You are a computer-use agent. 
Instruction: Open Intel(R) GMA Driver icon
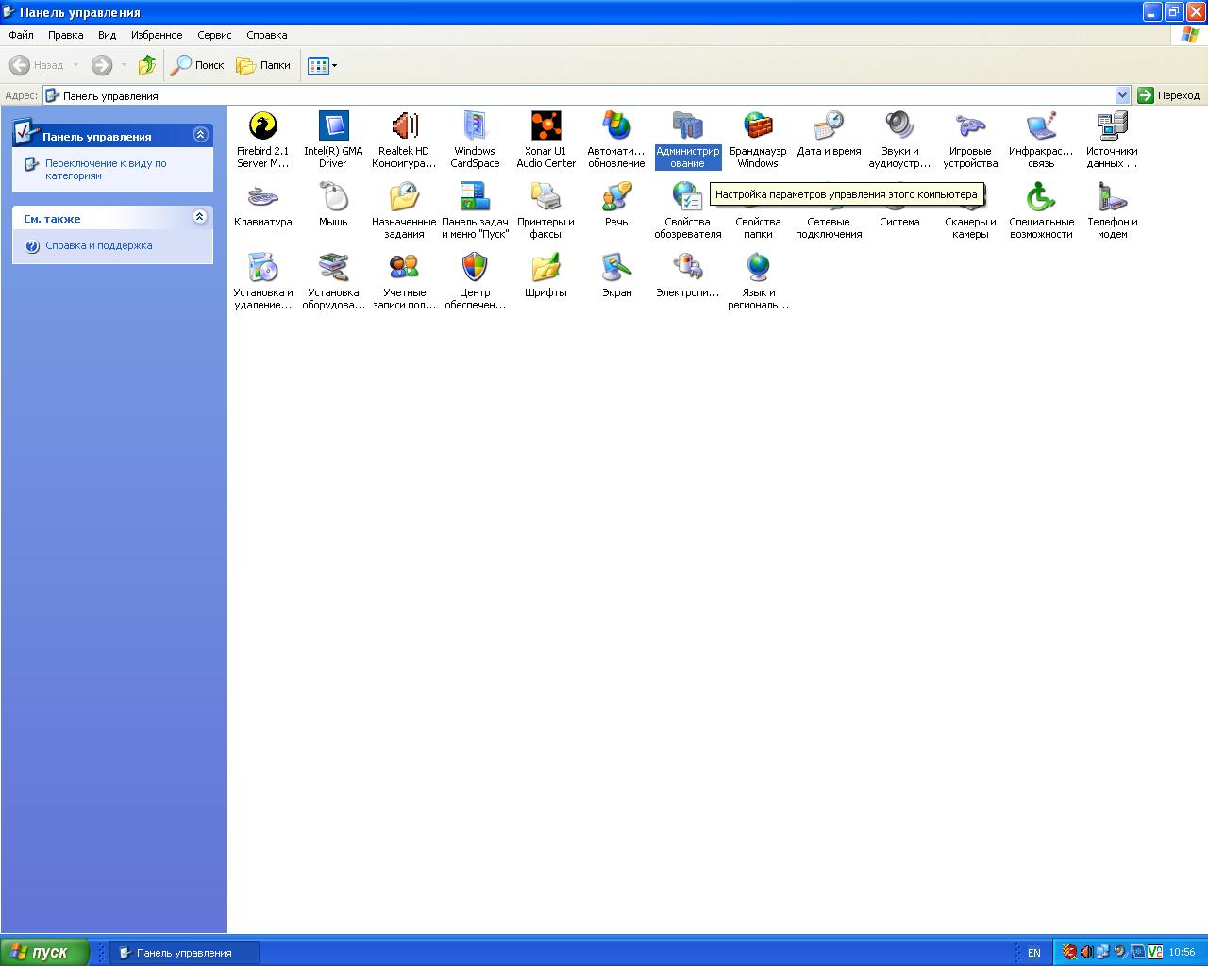coord(333,126)
